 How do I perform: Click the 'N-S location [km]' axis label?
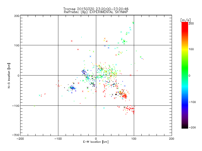(x=9, y=75)
